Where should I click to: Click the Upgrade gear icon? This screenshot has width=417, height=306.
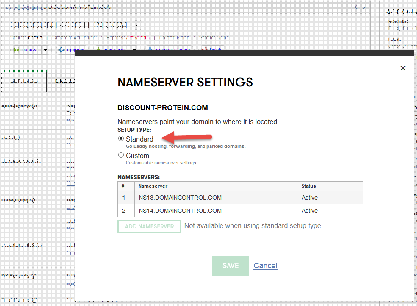(62, 50)
